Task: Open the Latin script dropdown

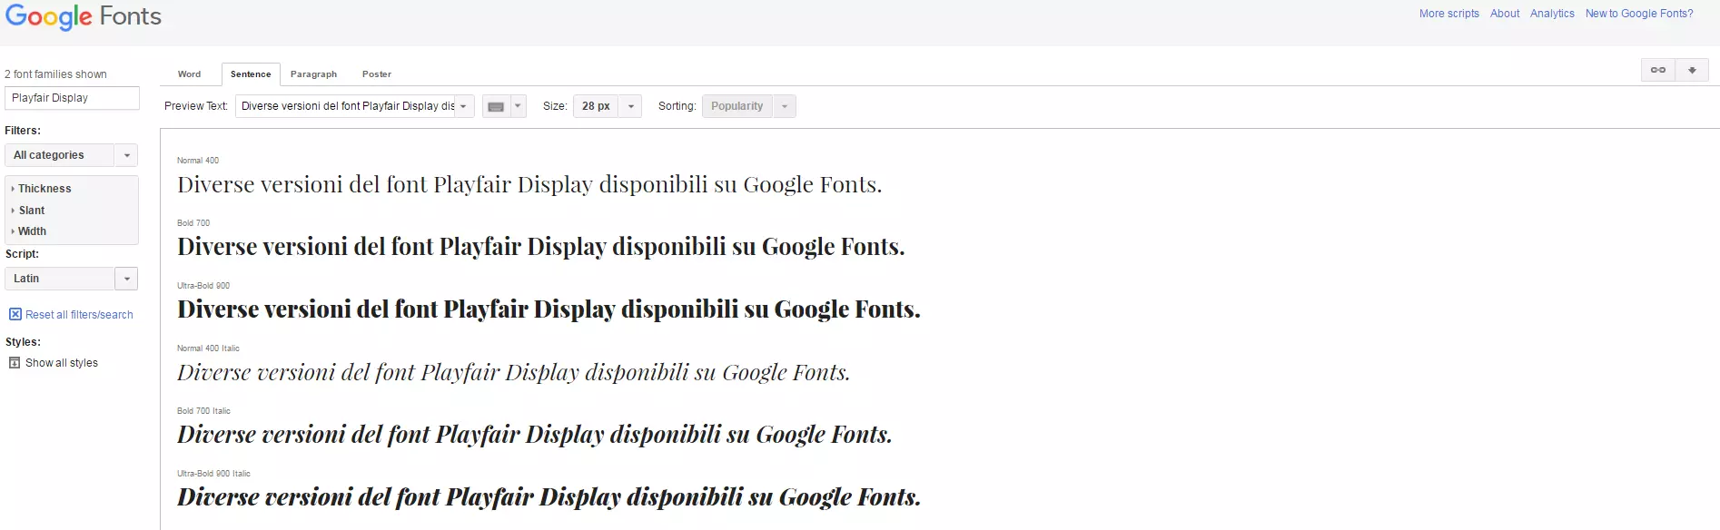Action: pyautogui.click(x=71, y=279)
